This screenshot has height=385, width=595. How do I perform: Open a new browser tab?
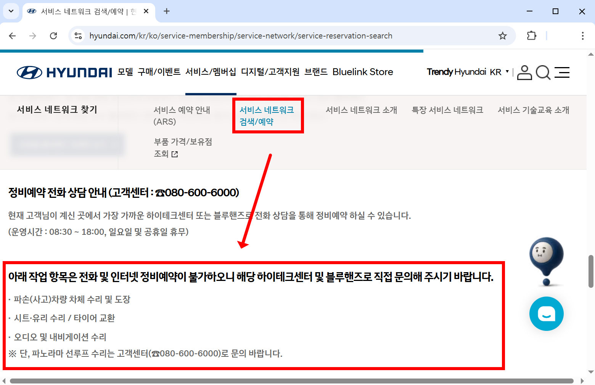pos(166,11)
